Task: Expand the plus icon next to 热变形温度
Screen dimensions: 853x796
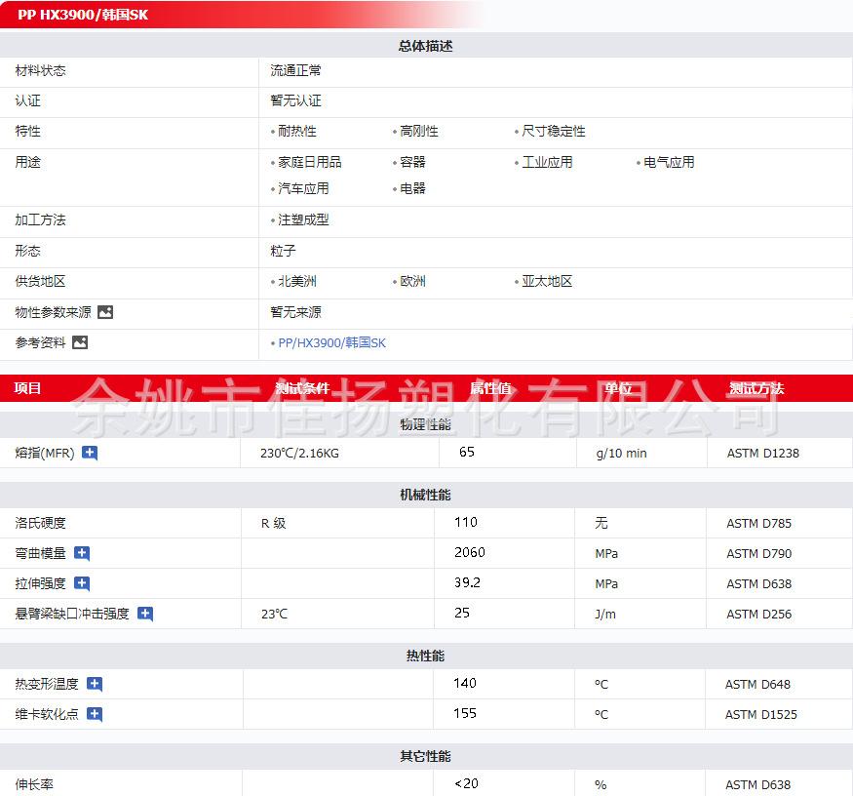Action: [95, 684]
